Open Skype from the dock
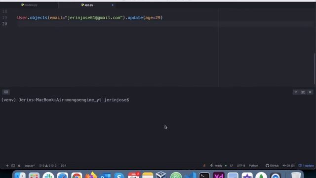 click(x=119, y=176)
